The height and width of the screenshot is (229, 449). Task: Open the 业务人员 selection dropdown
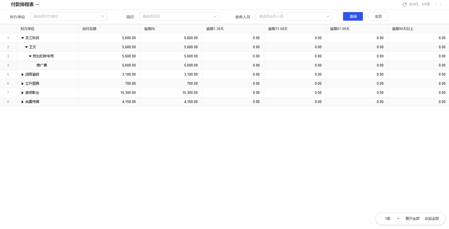[x=294, y=16]
